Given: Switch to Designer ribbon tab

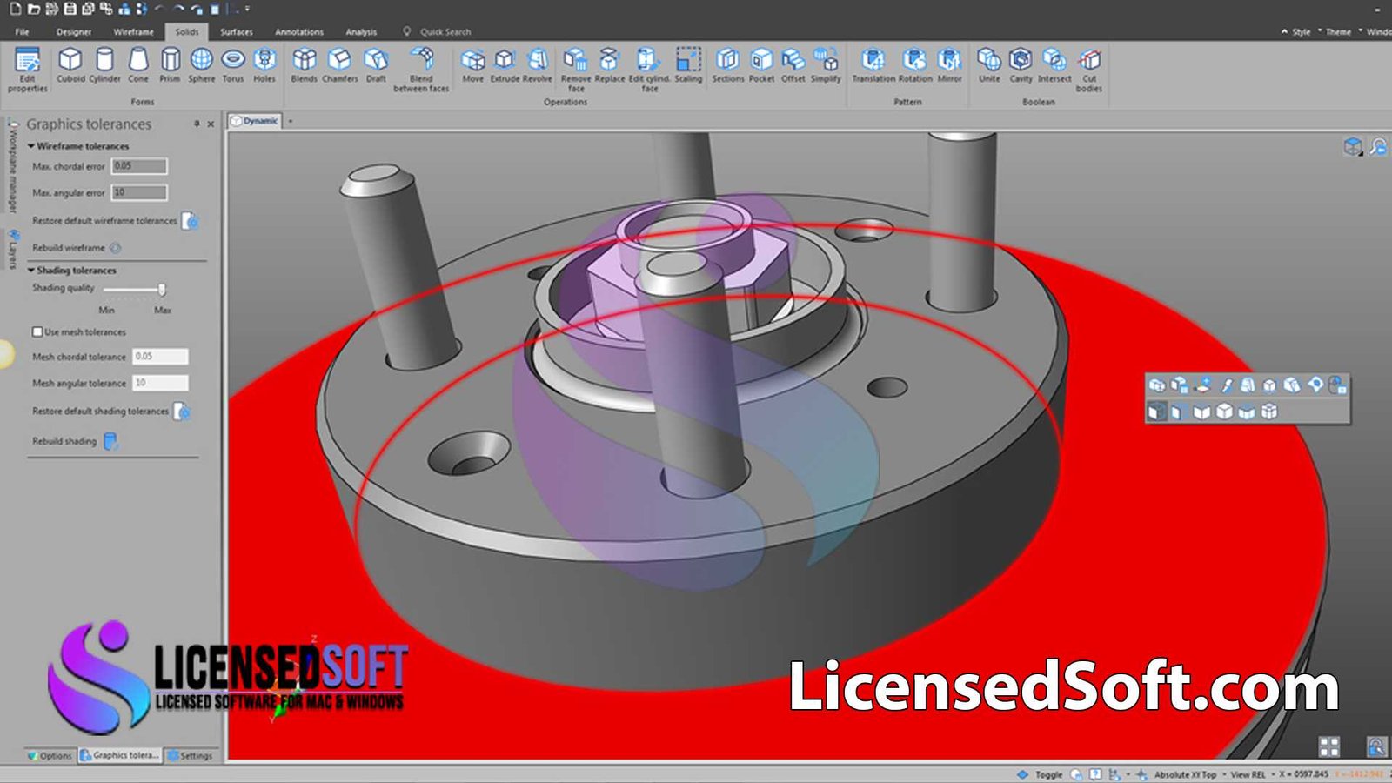Looking at the screenshot, I should (74, 32).
